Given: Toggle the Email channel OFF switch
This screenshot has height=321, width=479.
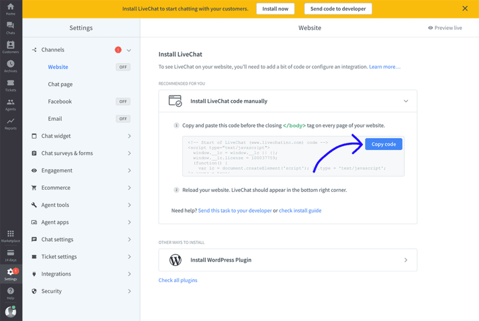Looking at the screenshot, I should [123, 119].
